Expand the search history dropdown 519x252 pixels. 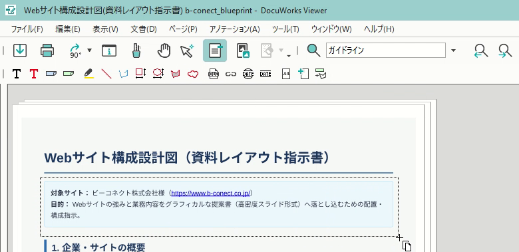(x=454, y=51)
